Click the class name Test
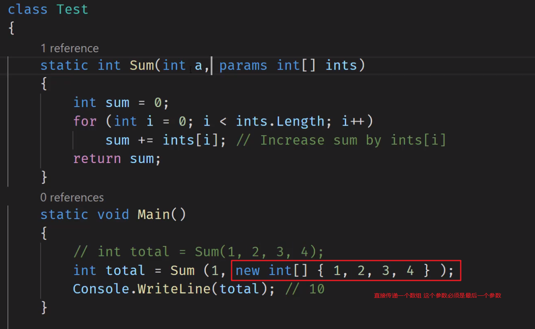535x329 pixels. click(x=73, y=10)
